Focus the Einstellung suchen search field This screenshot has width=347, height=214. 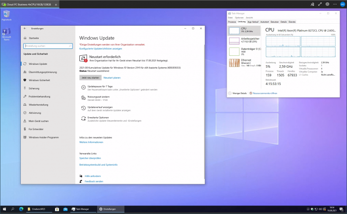pyautogui.click(x=48, y=46)
